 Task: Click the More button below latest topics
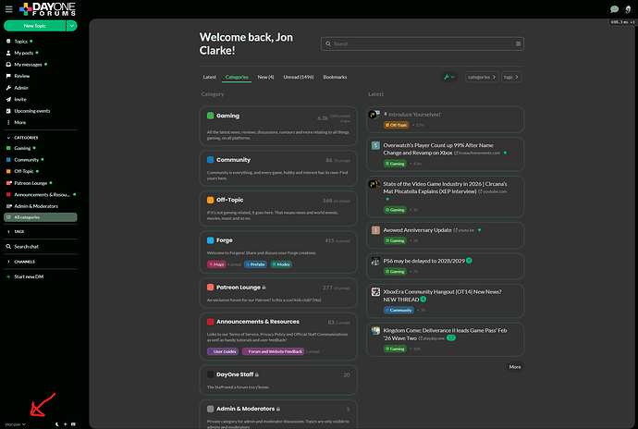515,367
